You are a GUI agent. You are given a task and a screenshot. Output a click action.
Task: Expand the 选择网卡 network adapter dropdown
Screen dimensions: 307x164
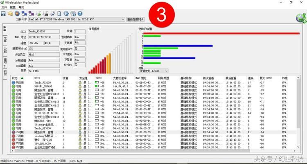point(123,19)
